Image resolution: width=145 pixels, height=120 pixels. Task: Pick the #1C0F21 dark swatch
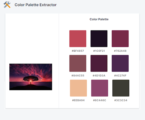point(99,39)
